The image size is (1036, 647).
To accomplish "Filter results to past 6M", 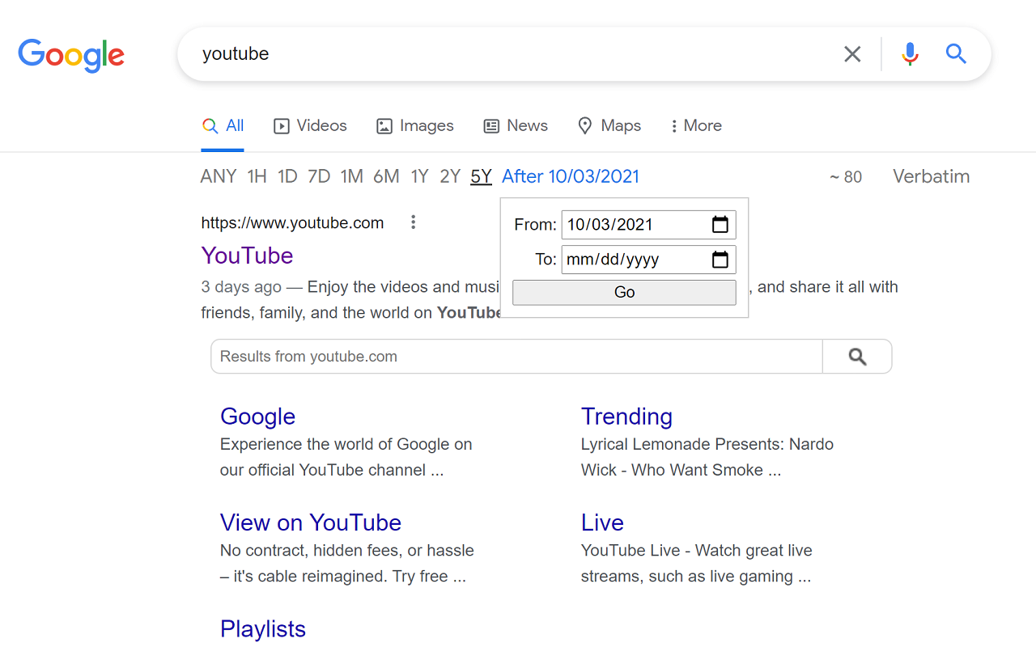I will pyautogui.click(x=386, y=176).
